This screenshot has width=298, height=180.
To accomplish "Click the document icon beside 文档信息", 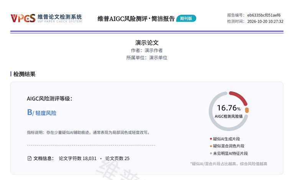I will click(30, 158).
